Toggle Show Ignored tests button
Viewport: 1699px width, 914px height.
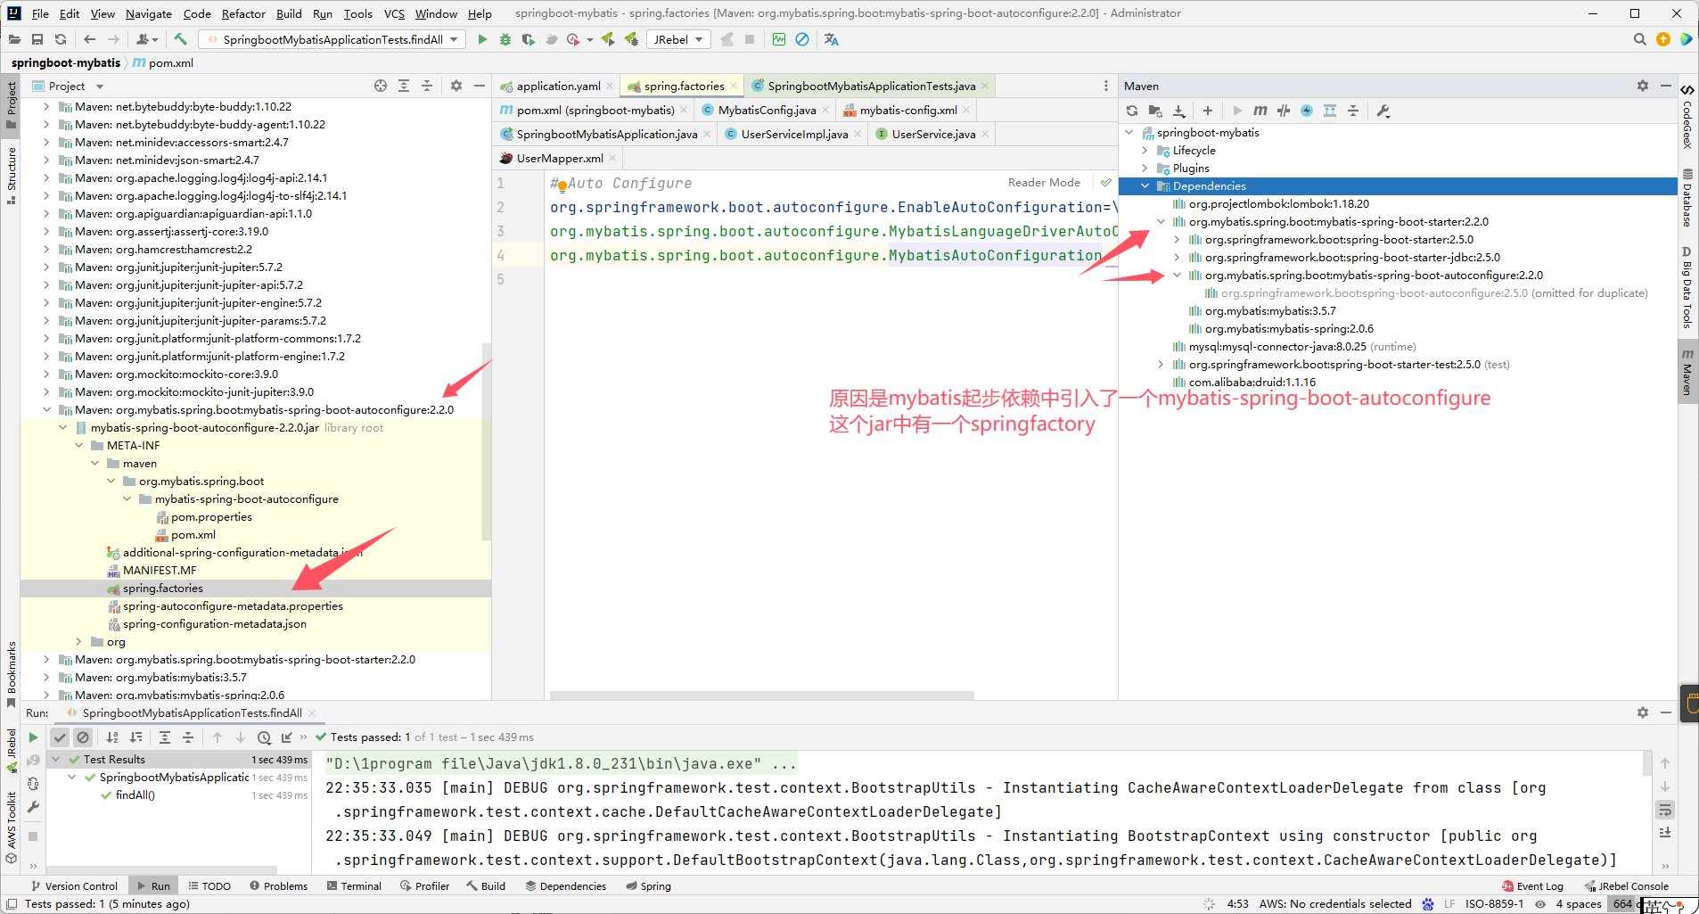tap(83, 737)
